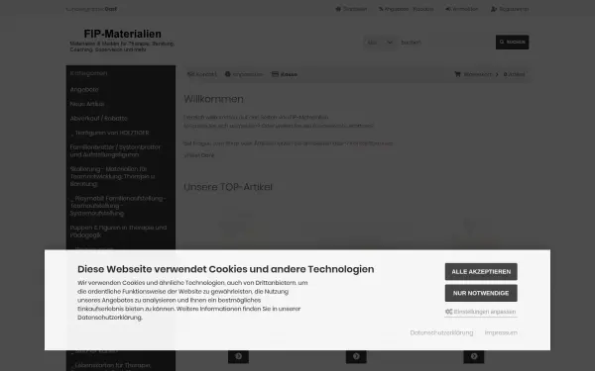
Task: Go to Kasse checkout
Action: click(x=285, y=74)
